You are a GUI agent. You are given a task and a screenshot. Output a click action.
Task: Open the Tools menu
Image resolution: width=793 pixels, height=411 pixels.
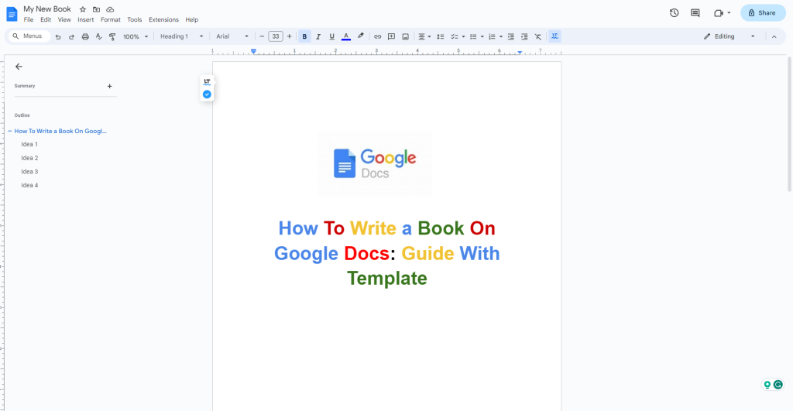pyautogui.click(x=134, y=19)
